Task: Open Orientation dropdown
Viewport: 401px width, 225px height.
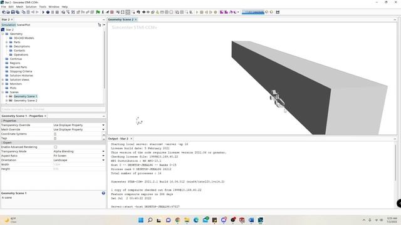Action: (103, 160)
